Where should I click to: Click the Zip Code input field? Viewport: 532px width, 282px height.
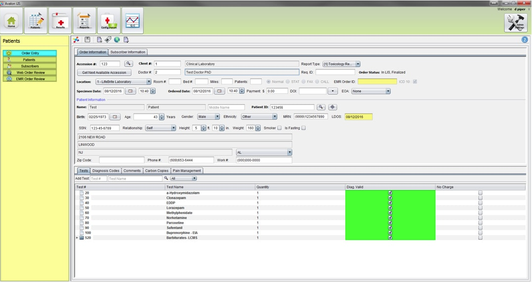(121, 160)
